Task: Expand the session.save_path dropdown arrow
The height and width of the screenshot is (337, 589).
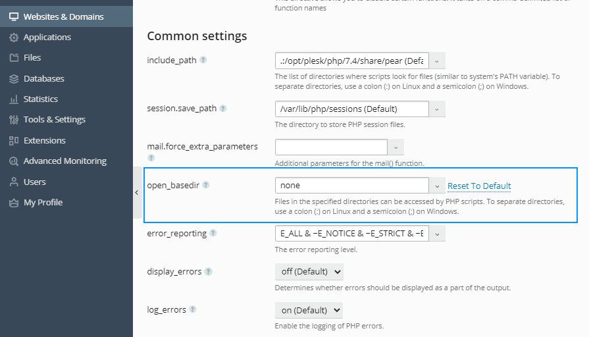Action: [437, 109]
